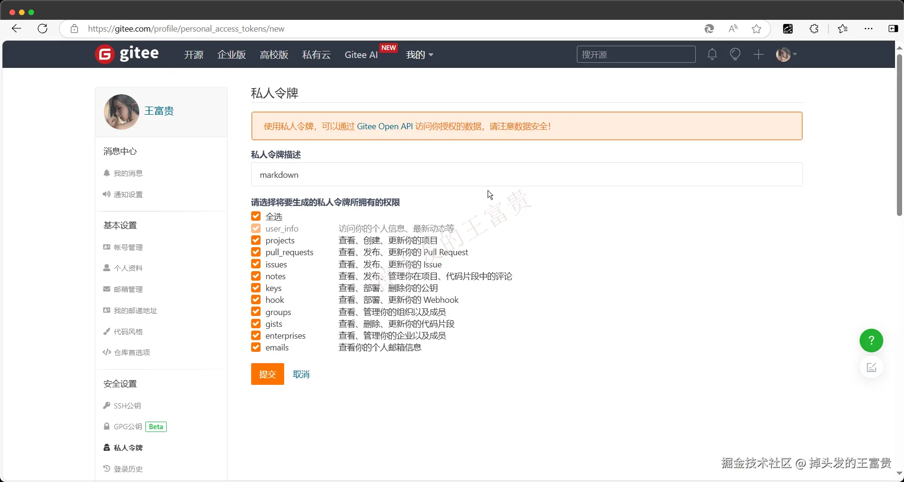The image size is (904, 482).
Task: Uncheck the 全选 select-all checkbox
Action: pyautogui.click(x=256, y=216)
